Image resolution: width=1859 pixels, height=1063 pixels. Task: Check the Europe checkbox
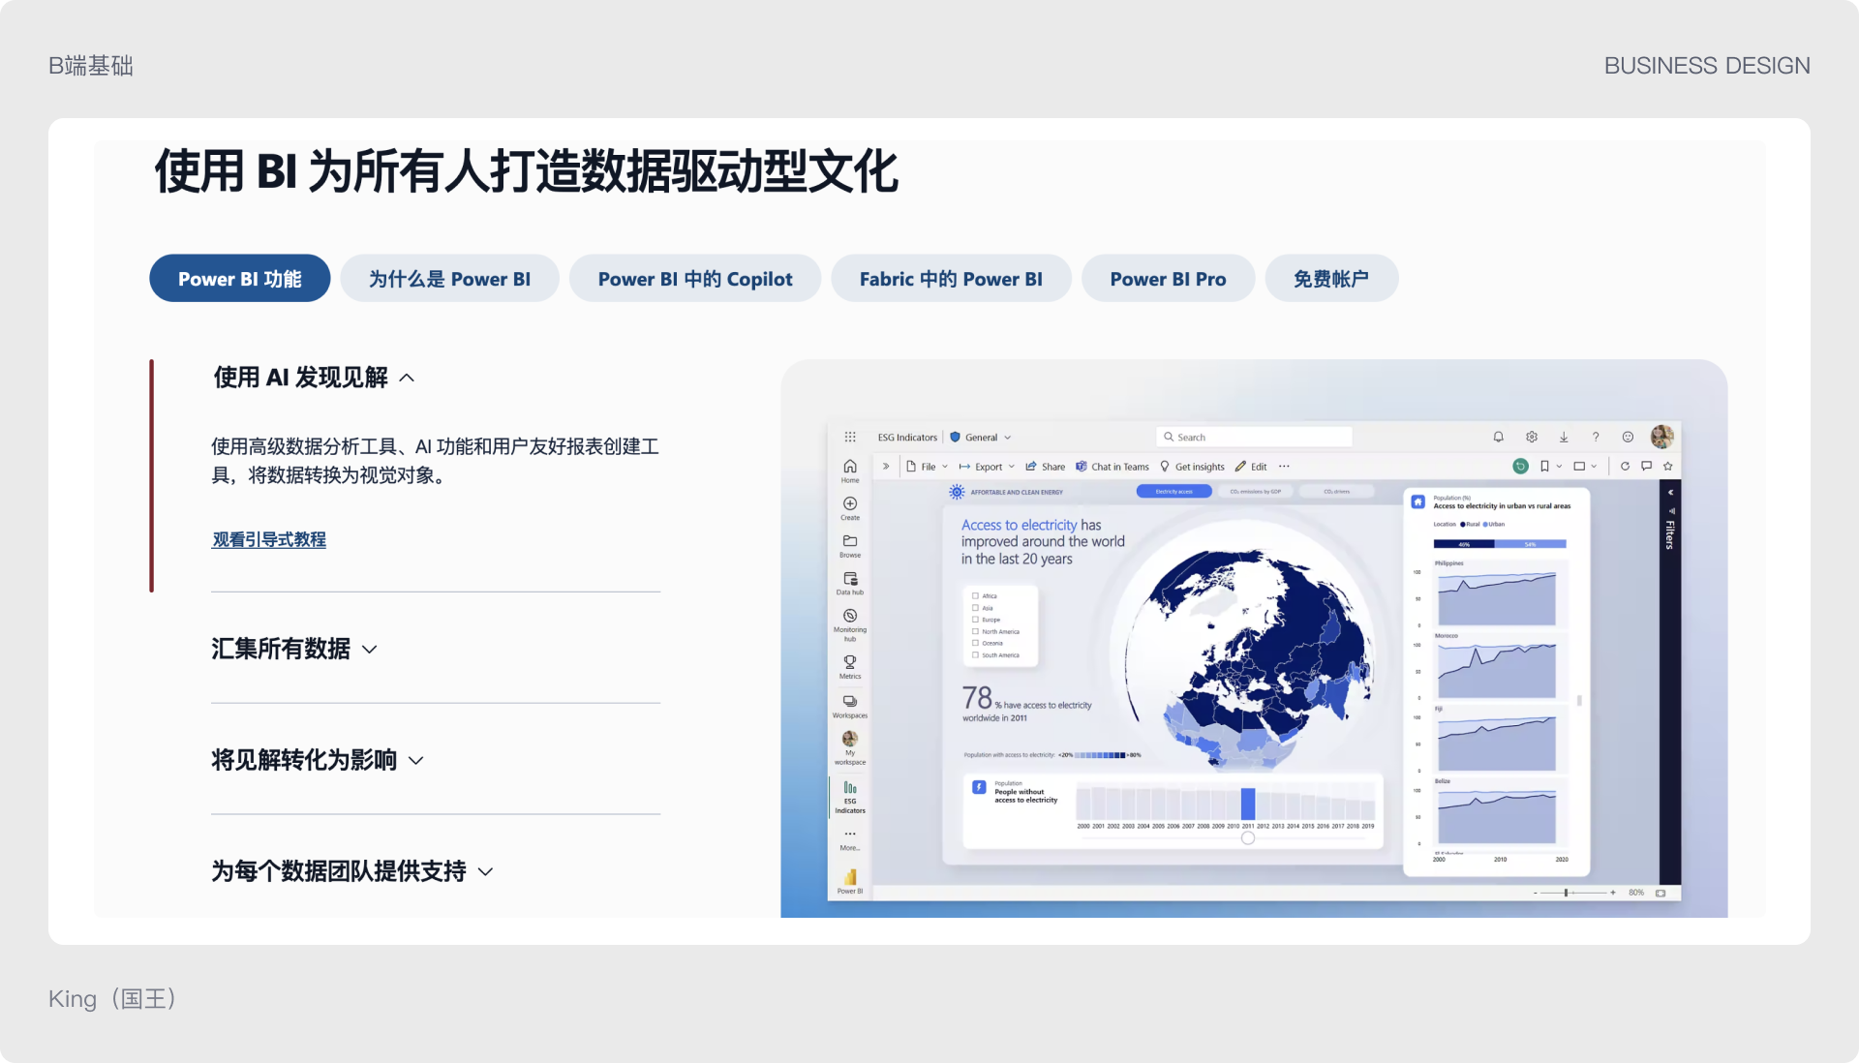pyautogui.click(x=976, y=620)
